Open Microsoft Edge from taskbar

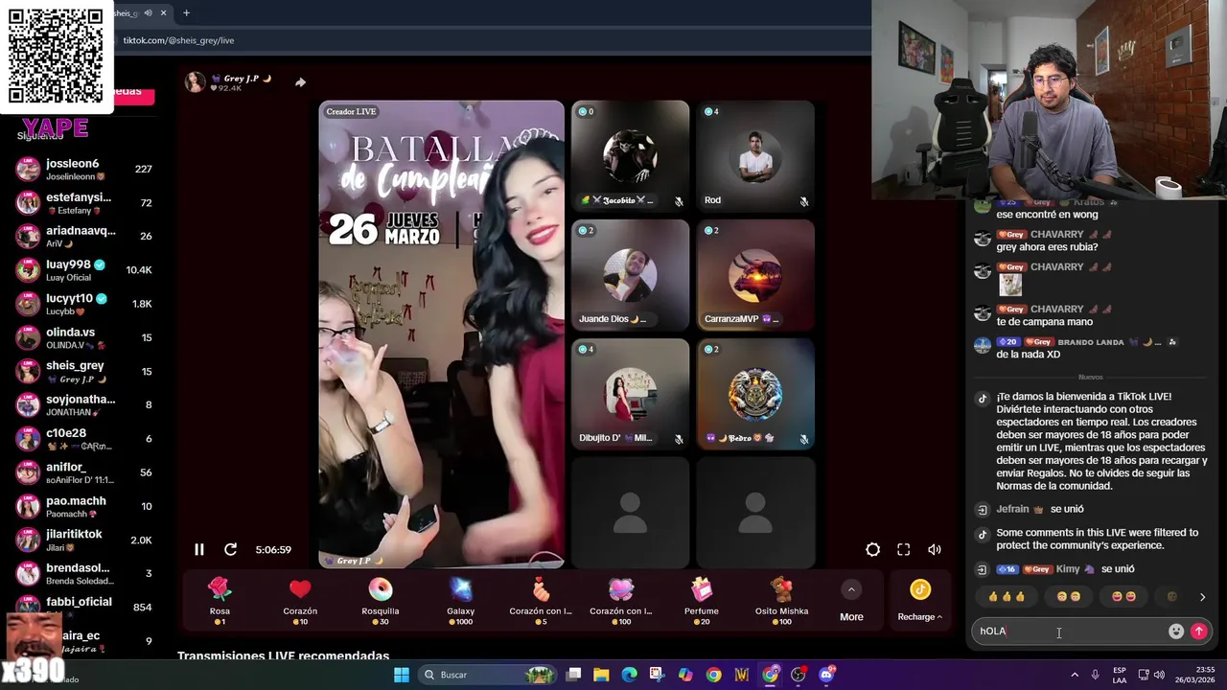630,675
